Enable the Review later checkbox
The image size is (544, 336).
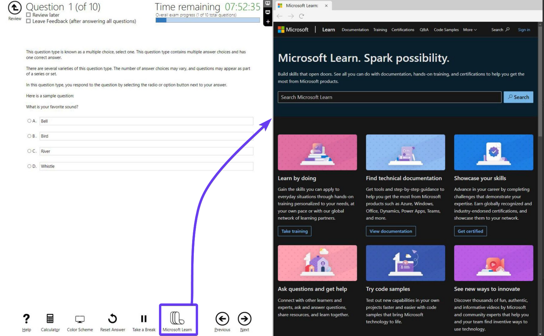(x=29, y=15)
